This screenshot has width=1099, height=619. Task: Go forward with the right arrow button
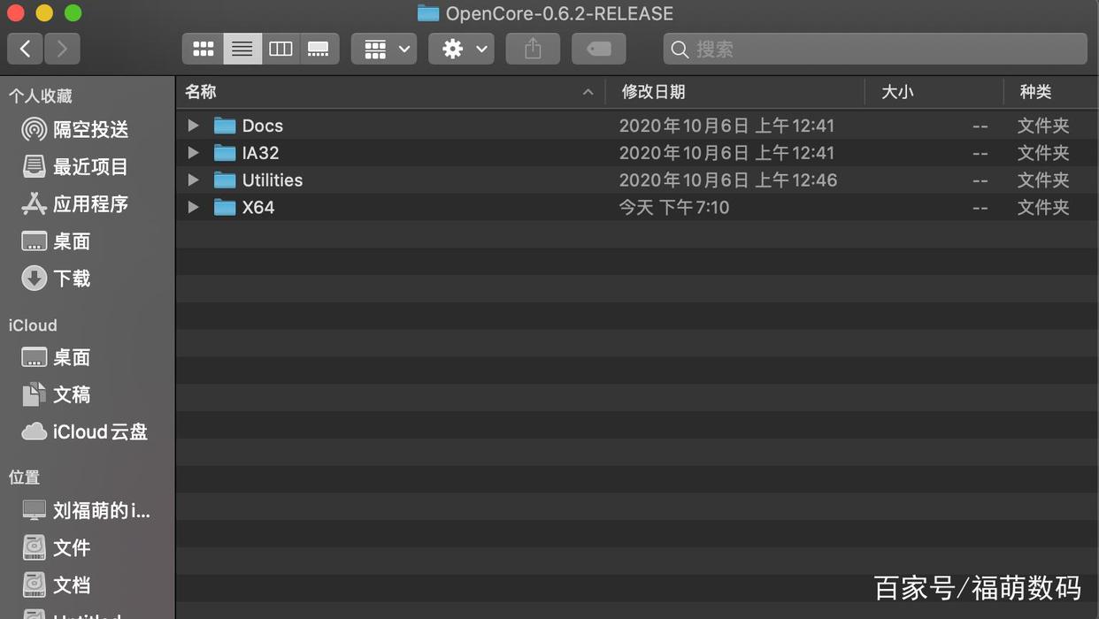pos(62,49)
